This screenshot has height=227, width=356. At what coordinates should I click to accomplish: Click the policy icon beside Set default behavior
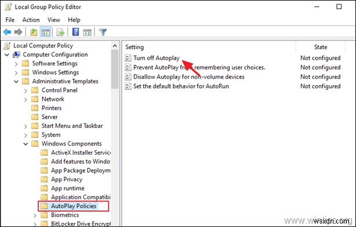(128, 86)
